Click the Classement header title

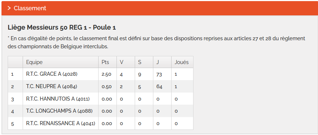click(x=30, y=8)
